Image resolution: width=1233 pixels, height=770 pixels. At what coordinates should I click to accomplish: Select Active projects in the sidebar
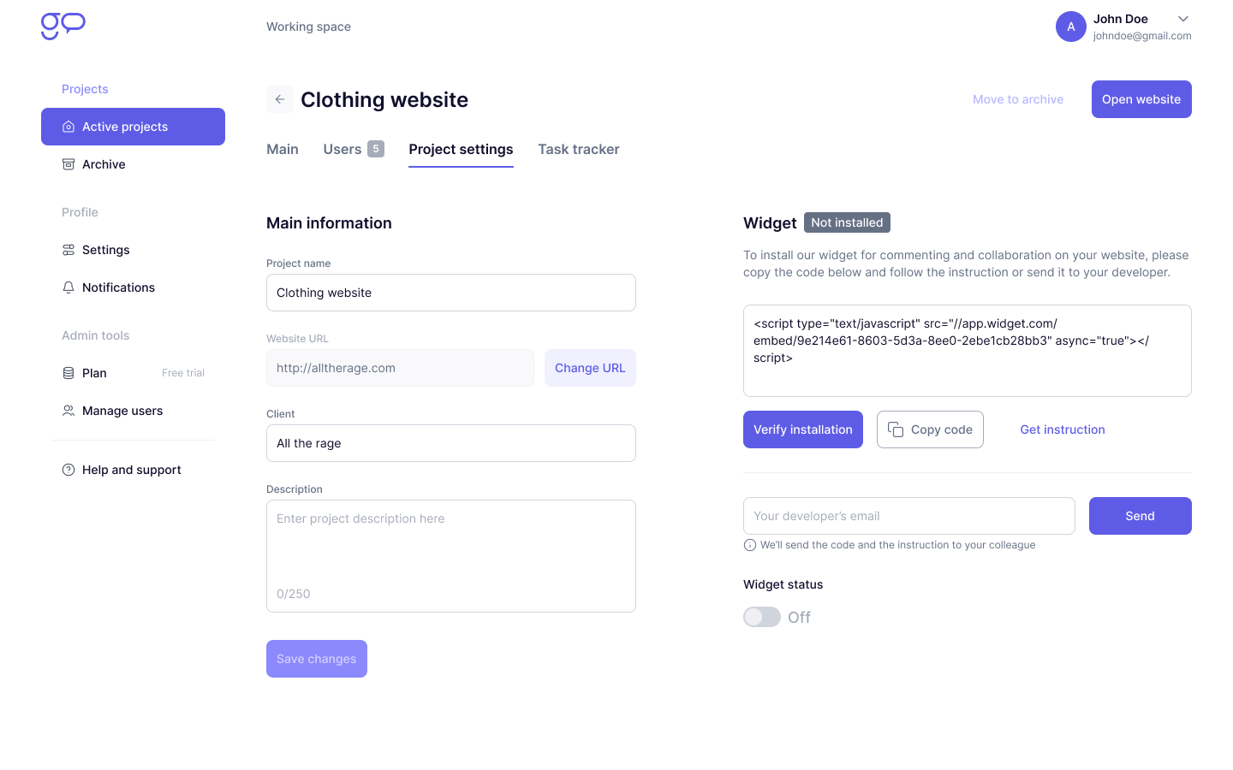tap(133, 127)
